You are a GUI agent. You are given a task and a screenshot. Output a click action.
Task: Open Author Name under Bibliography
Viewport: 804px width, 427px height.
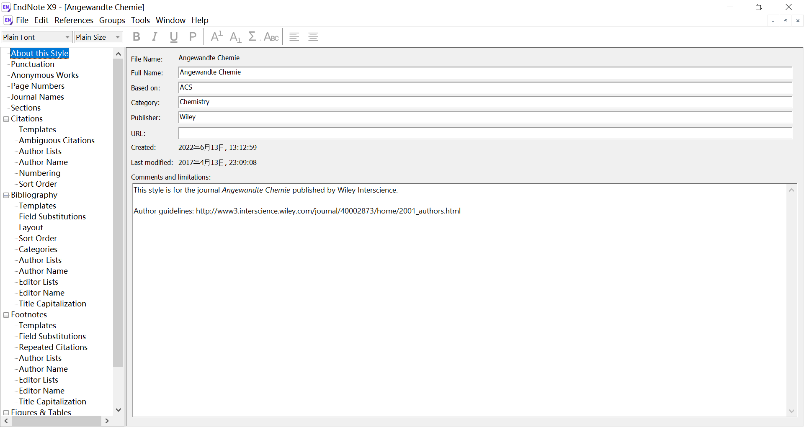pos(43,271)
